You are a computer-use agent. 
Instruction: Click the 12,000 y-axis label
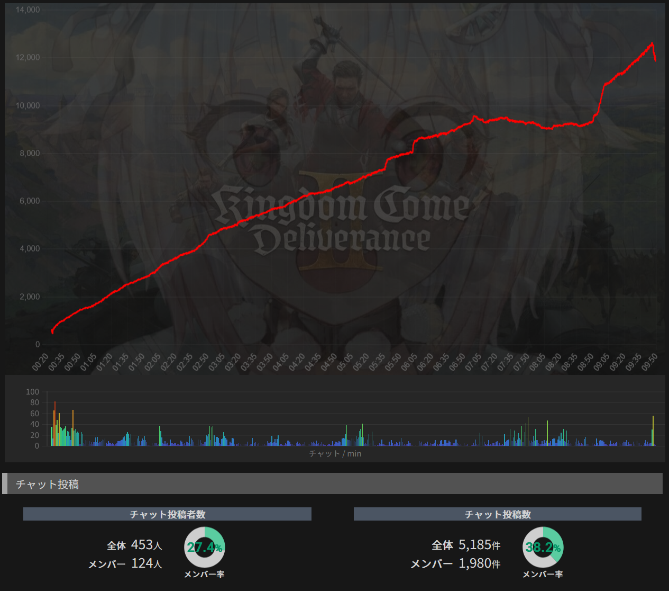(x=28, y=57)
